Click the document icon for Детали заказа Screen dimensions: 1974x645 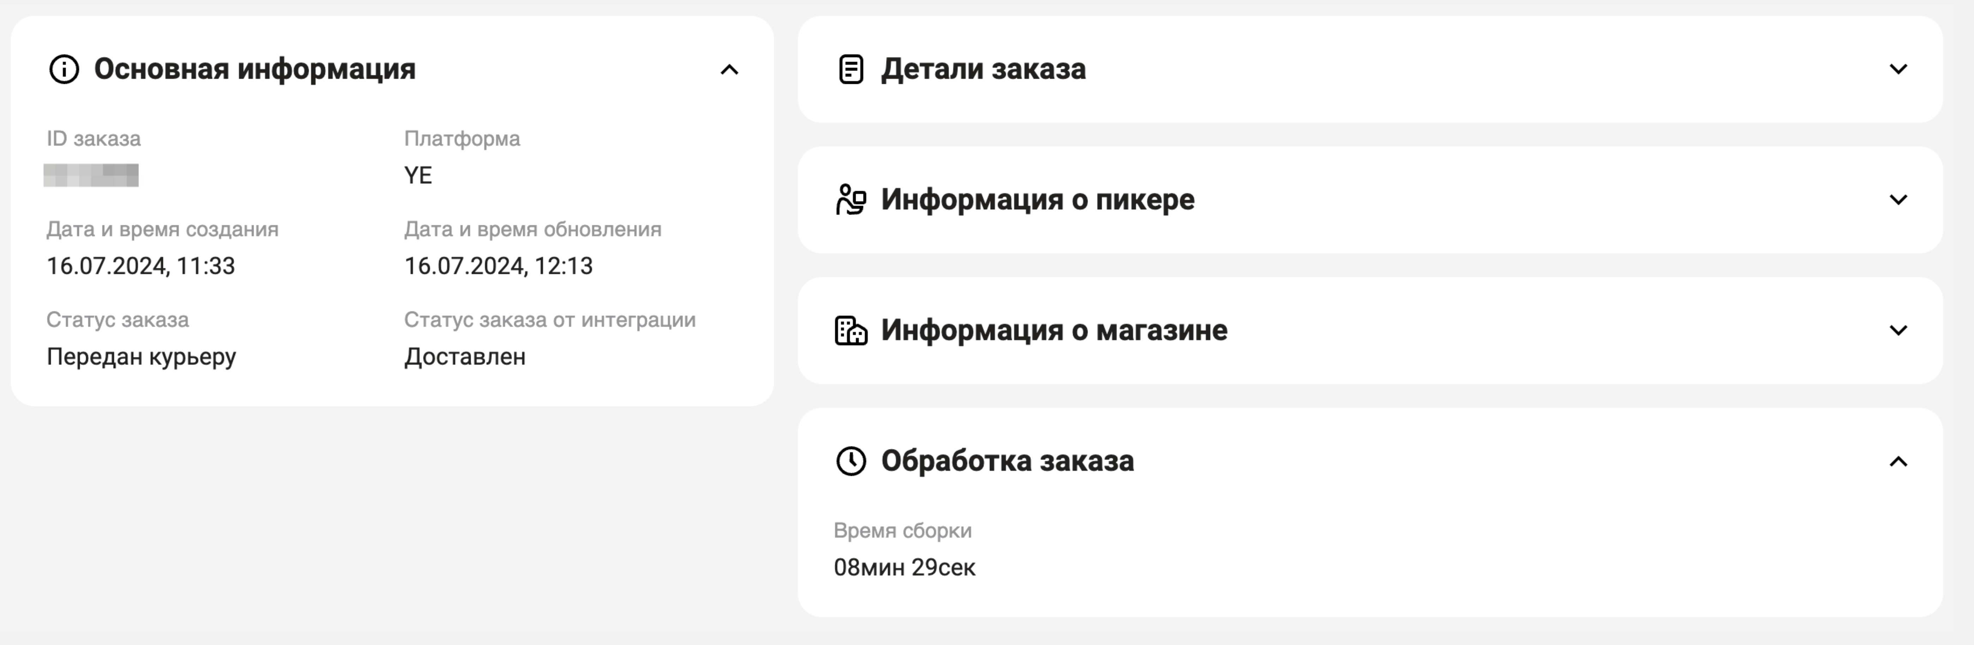(850, 69)
